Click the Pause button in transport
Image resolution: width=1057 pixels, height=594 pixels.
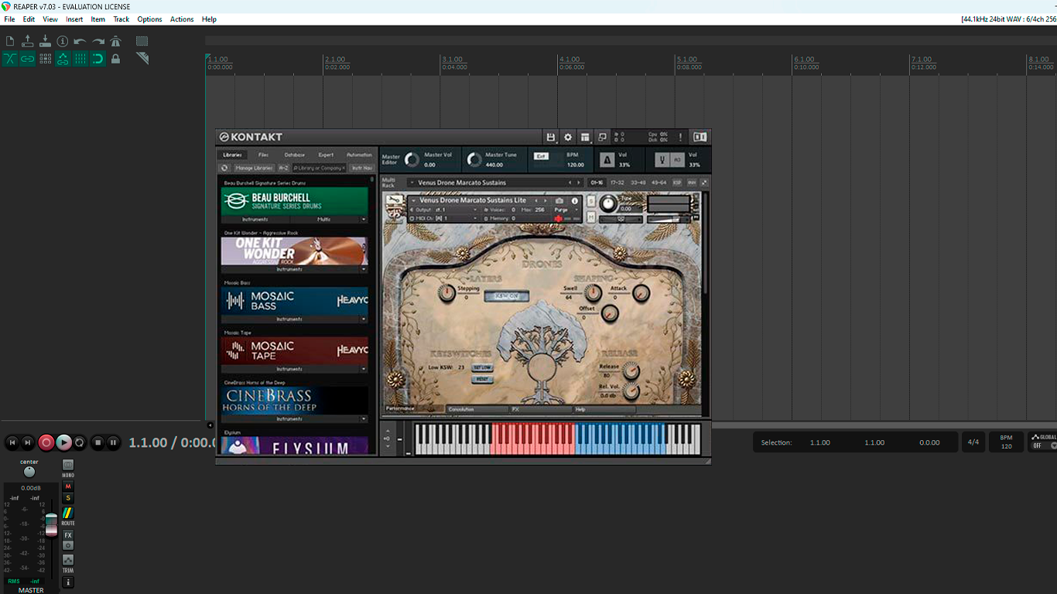[113, 442]
